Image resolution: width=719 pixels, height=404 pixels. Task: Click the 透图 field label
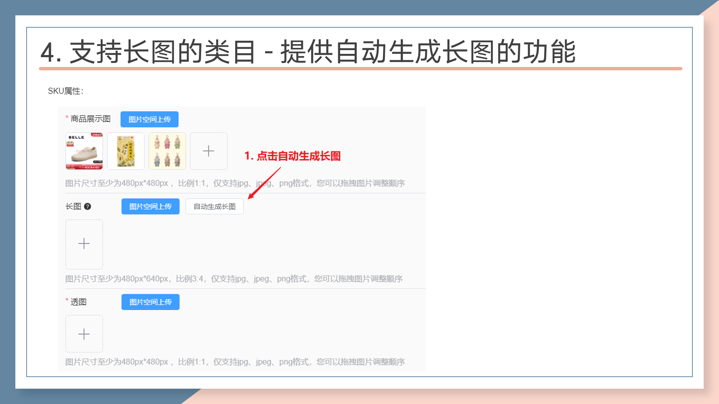[x=78, y=302]
